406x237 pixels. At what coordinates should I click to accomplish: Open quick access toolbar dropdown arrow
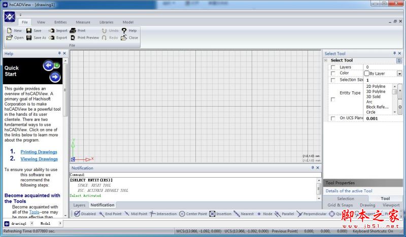(20, 15)
